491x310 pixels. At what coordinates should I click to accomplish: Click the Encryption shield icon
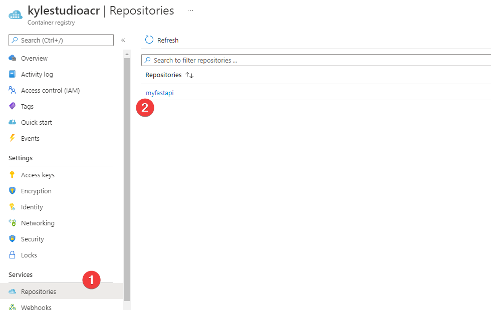tap(12, 191)
